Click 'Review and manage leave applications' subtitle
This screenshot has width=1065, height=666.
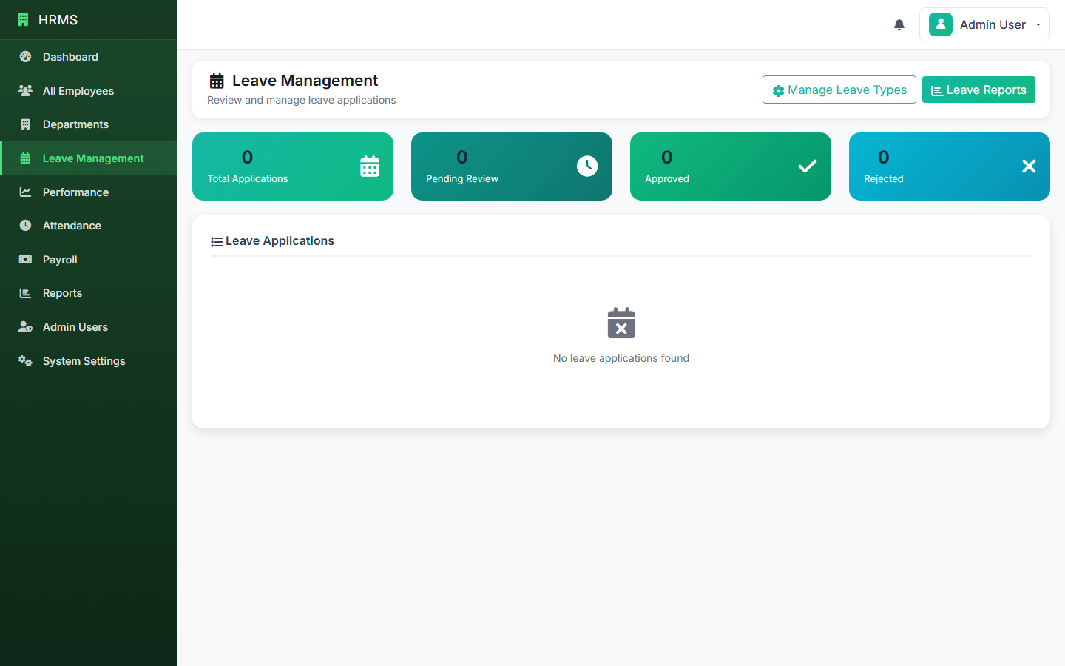[302, 100]
